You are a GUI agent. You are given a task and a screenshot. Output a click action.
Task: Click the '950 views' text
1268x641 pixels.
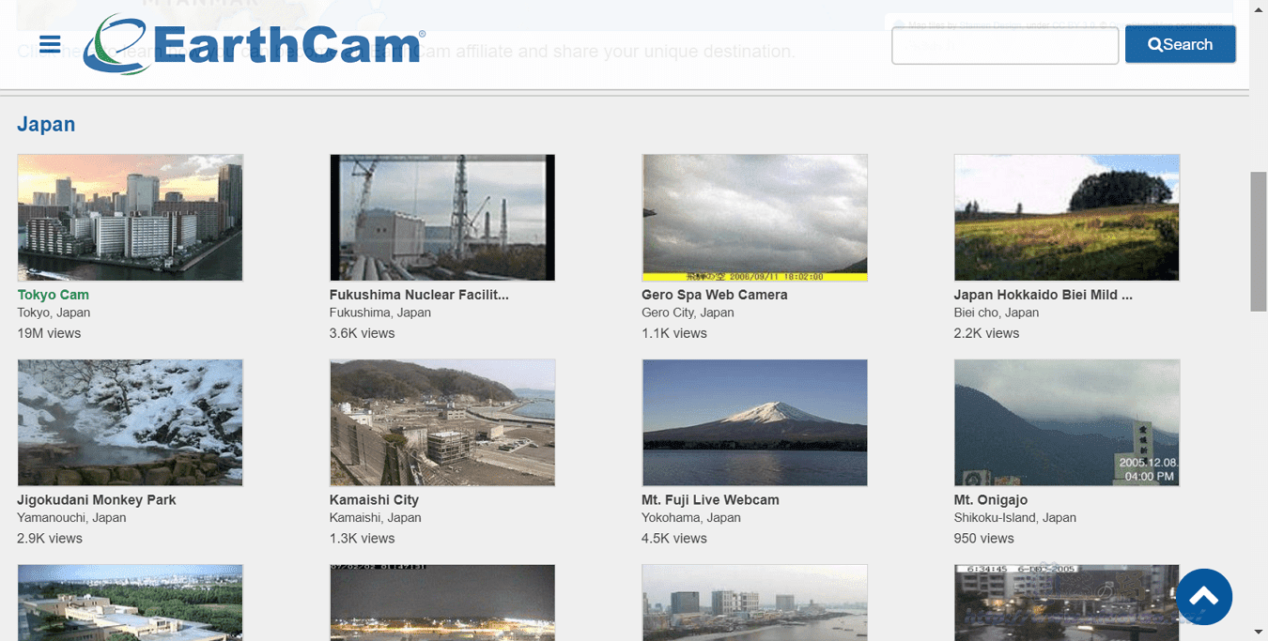click(x=983, y=538)
